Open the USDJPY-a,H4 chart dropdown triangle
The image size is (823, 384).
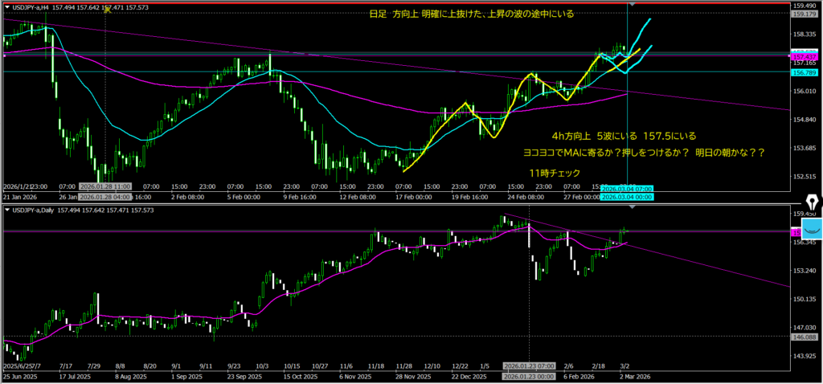click(6, 7)
